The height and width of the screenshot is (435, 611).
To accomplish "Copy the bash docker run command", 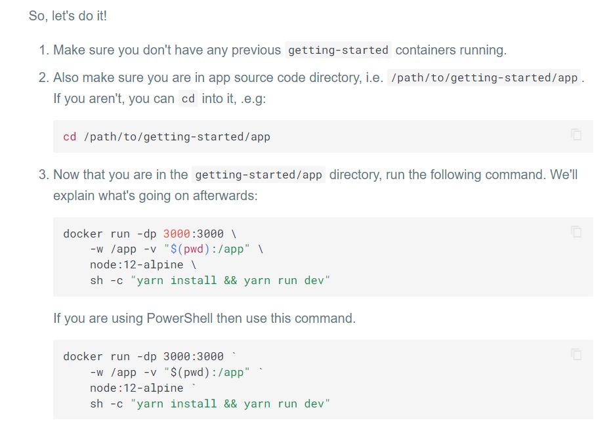I will (576, 231).
